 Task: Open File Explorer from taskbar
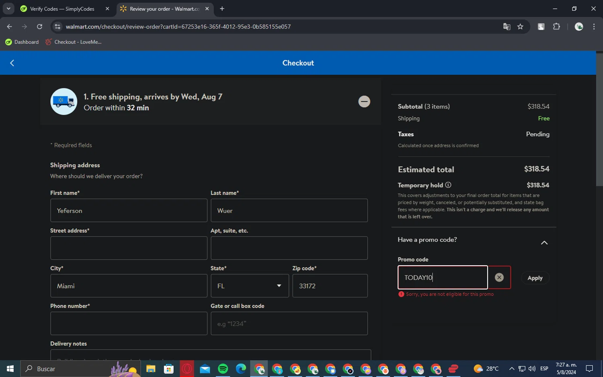point(151,369)
